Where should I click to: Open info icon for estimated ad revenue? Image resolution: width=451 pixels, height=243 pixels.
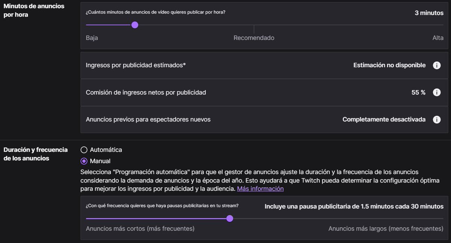click(436, 65)
